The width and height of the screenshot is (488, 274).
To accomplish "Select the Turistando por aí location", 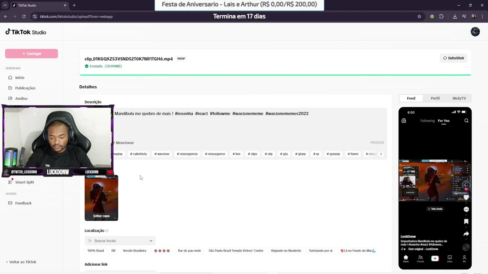I will pyautogui.click(x=321, y=251).
